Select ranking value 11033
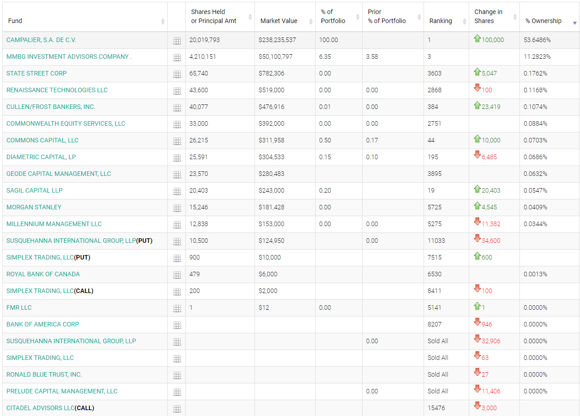 pyautogui.click(x=436, y=241)
